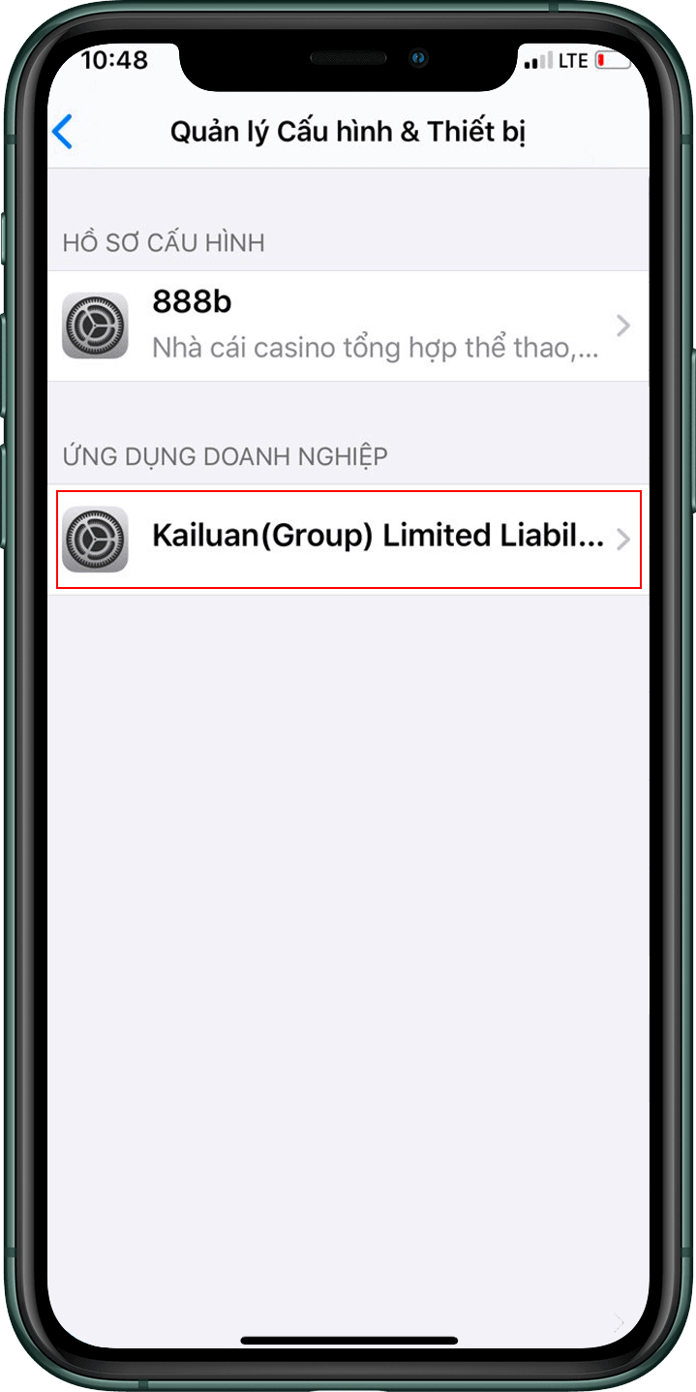Tap the LTE network indicator
The height and width of the screenshot is (1392, 696).
[573, 61]
